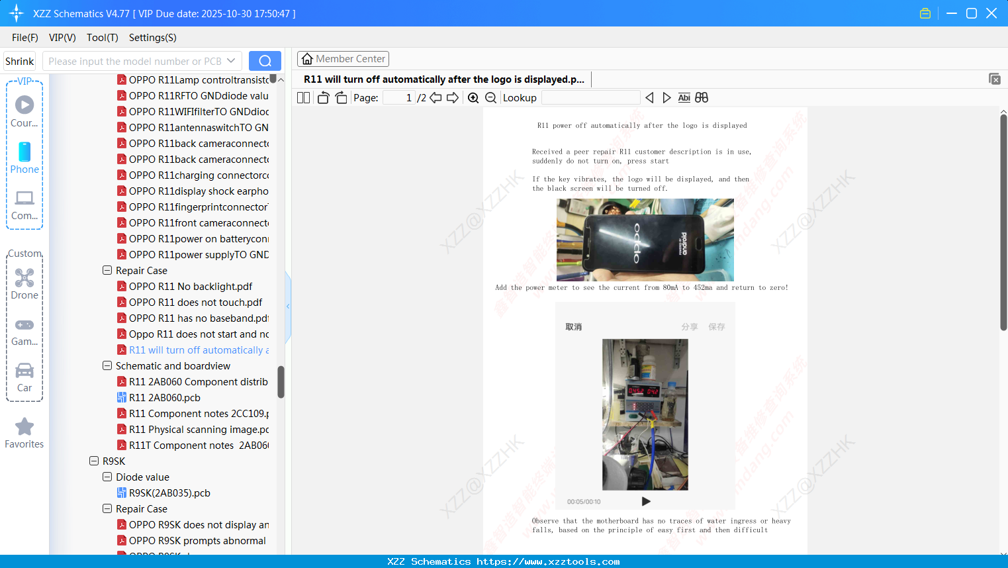Rotate the page counterclockwise
Screen dimensions: 1008x568
tap(323, 98)
